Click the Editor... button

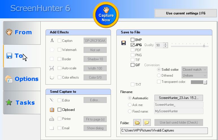tap(95, 100)
